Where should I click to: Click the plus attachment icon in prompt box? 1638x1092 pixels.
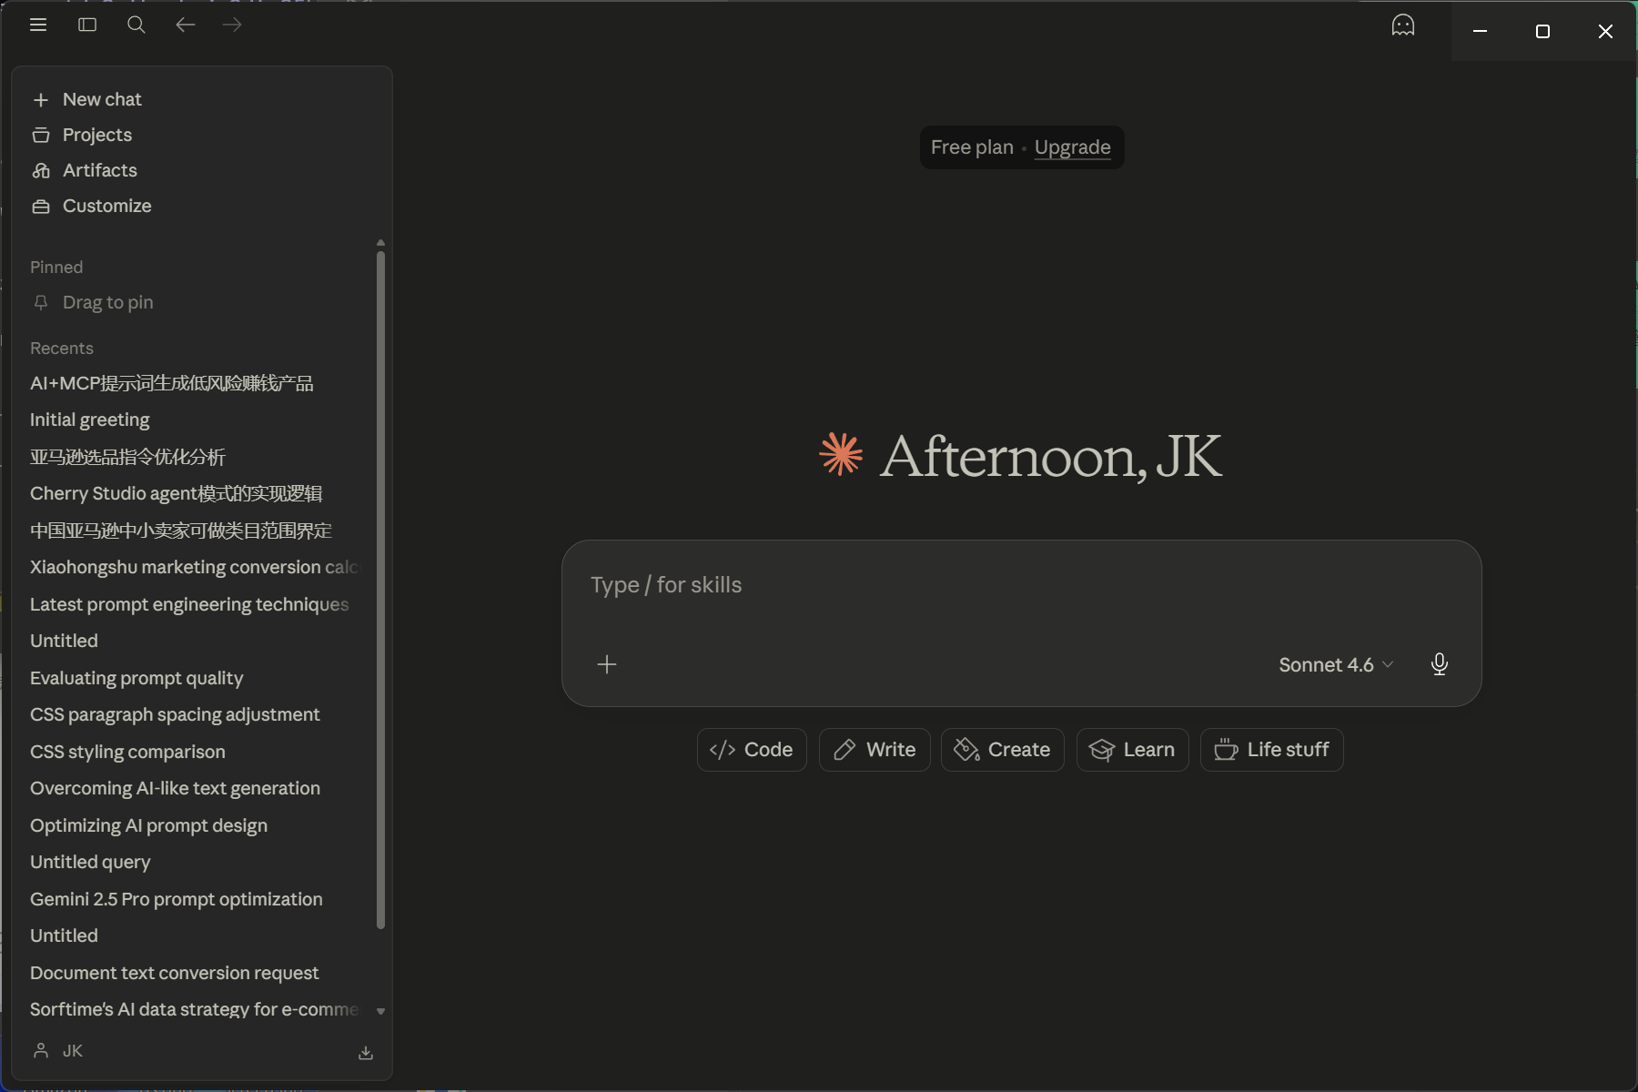[x=607, y=664]
